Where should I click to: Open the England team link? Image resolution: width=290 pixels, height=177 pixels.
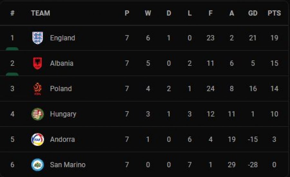click(x=63, y=38)
